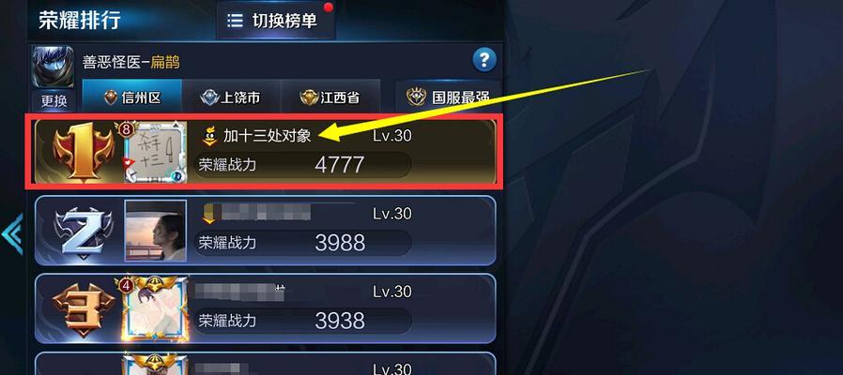Screen dimensions: 843x375
Task: Open first-place player's handwritten avatar
Action: (x=156, y=152)
